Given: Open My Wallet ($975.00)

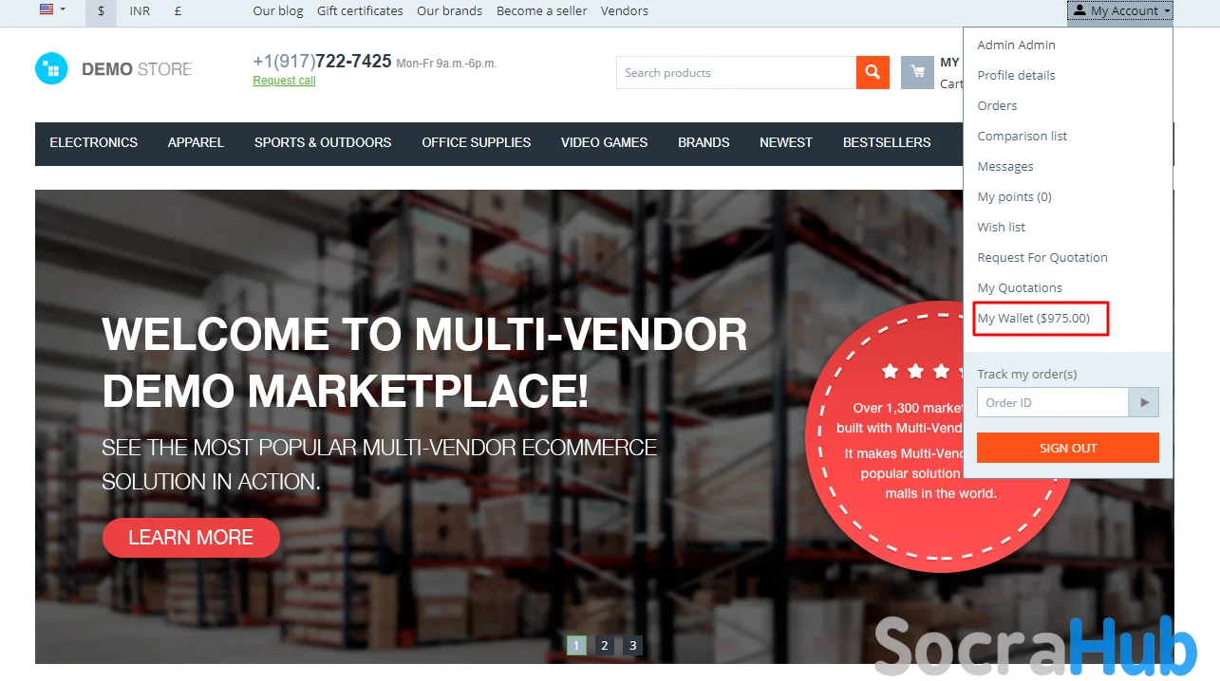Looking at the screenshot, I should (1034, 319).
